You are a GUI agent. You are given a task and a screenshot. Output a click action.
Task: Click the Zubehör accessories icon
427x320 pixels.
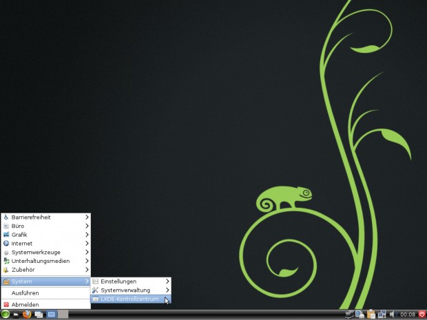(x=6, y=270)
